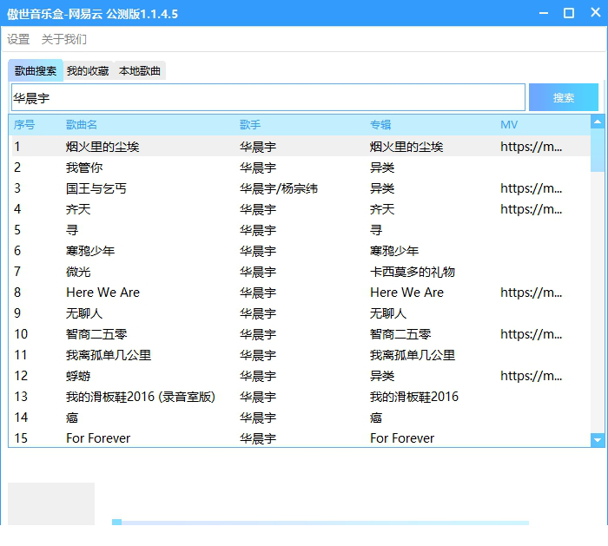608x546 pixels.
Task: Click the MV link for Here We Are
Action: point(532,293)
